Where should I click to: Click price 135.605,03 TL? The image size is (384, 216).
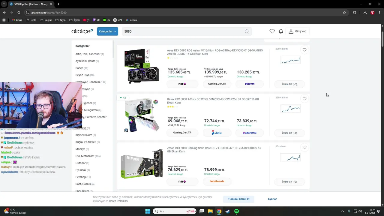(179, 72)
